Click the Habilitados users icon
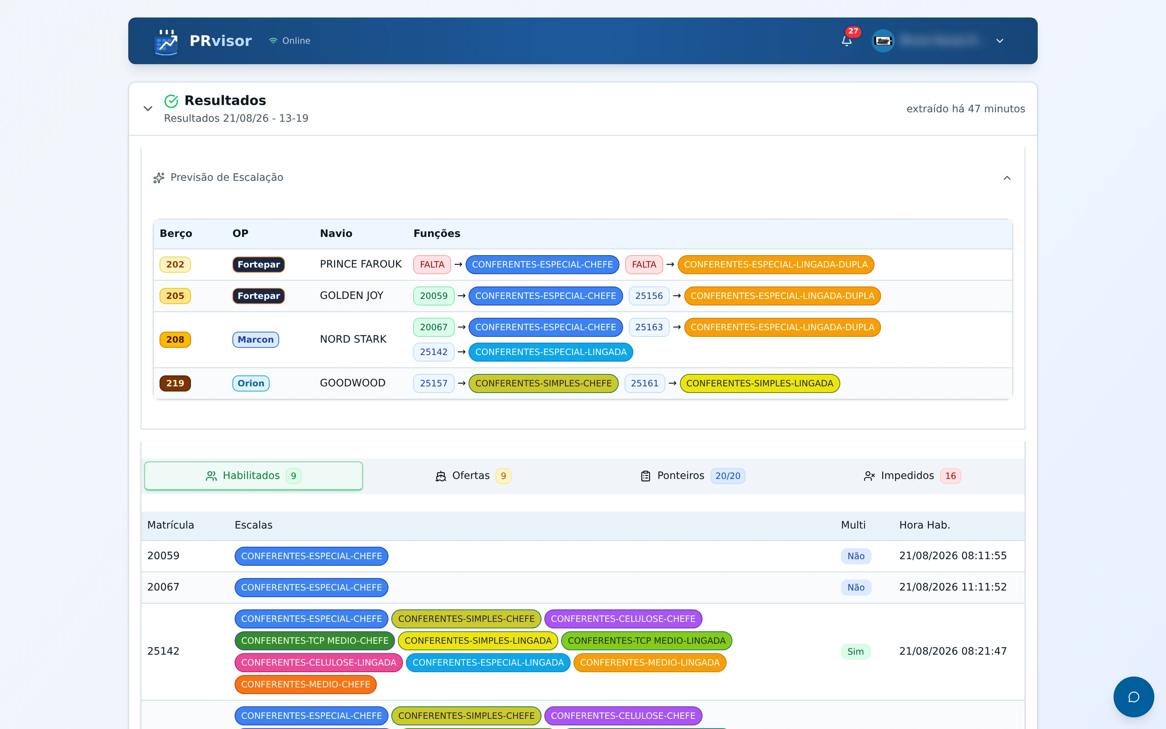The image size is (1166, 729). point(211,477)
